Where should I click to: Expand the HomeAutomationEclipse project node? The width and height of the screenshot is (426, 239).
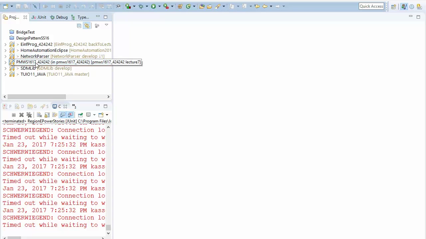(x=5, y=50)
